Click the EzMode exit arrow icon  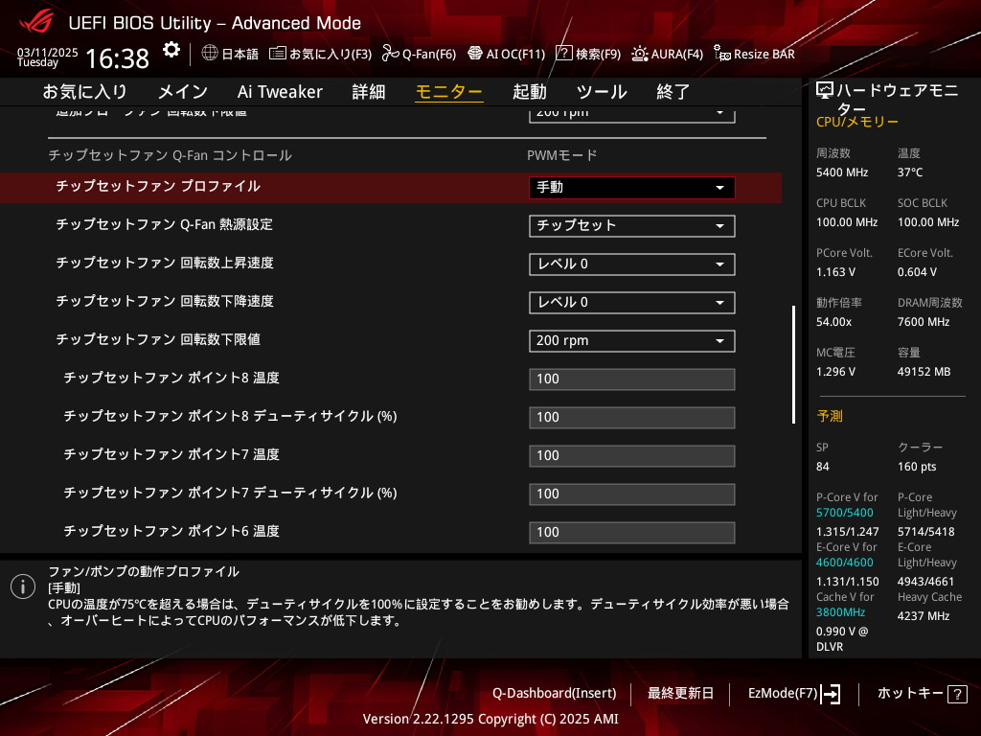click(x=831, y=694)
